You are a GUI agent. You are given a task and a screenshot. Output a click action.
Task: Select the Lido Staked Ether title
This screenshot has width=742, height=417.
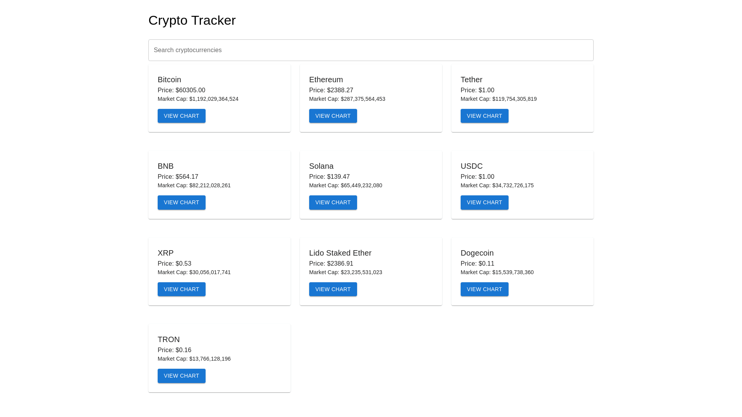coord(340,253)
